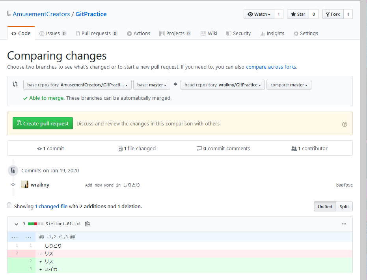Open the Settings tab

click(x=306, y=34)
